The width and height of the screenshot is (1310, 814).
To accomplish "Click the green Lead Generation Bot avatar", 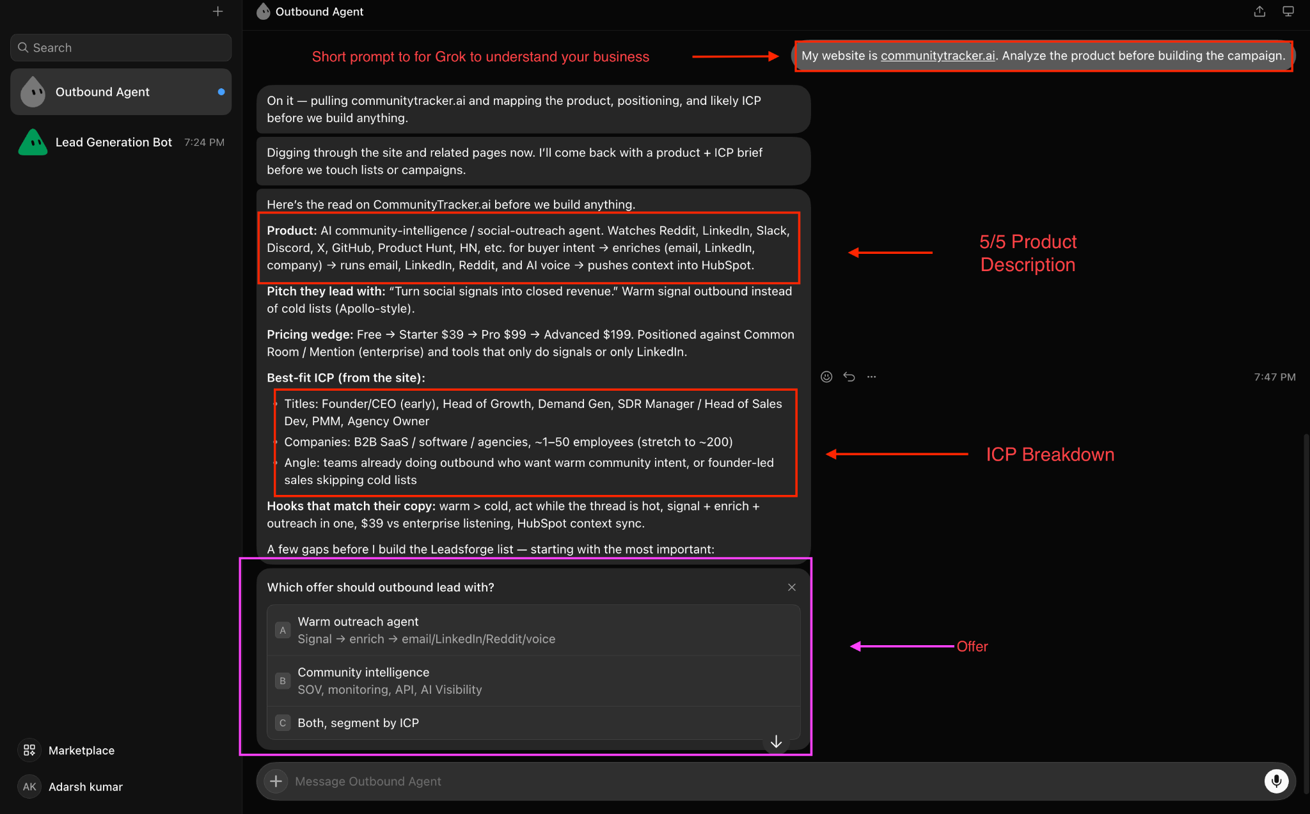I will pos(33,142).
